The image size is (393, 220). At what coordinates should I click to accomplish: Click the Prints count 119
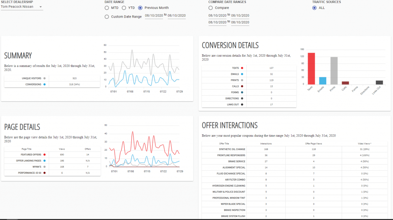(271, 80)
